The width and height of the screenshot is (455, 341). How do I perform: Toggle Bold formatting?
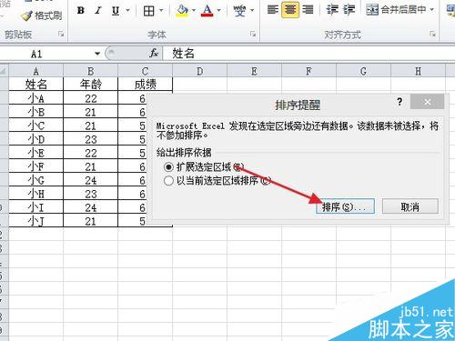click(x=81, y=11)
